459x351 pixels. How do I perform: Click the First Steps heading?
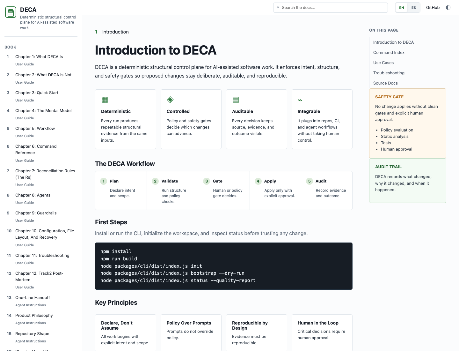[x=111, y=222]
